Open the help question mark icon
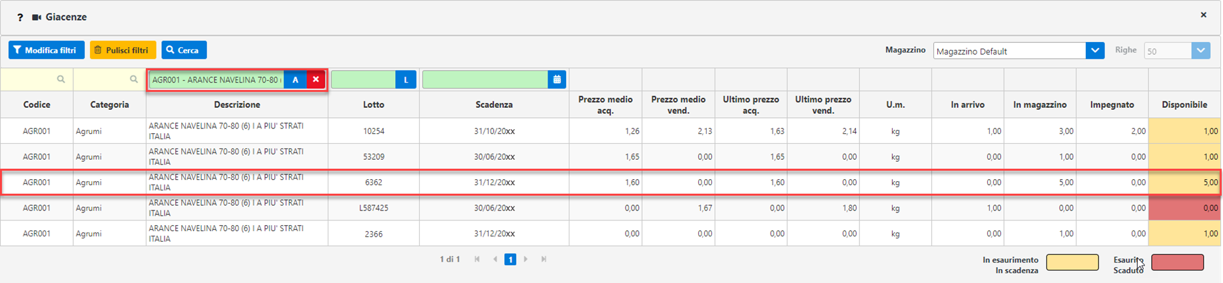Viewport: 1223px width, 283px height. [20, 17]
